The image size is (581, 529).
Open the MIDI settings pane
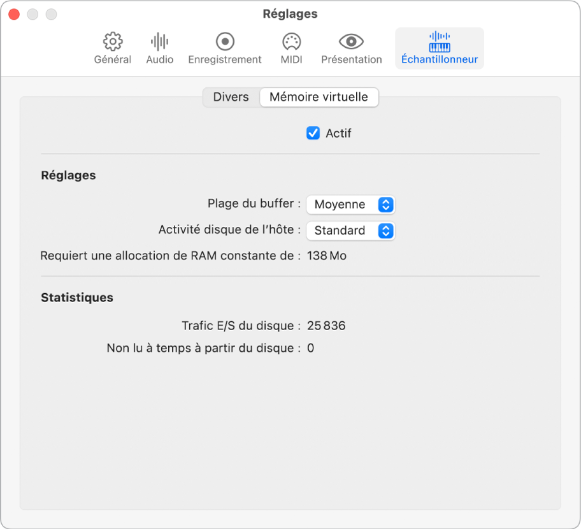tap(292, 48)
